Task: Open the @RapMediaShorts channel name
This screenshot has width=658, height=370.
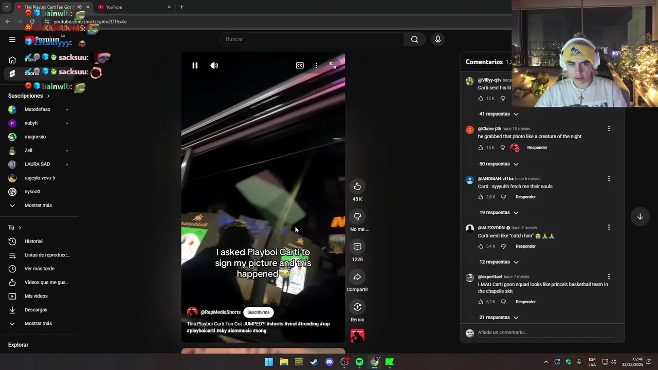Action: click(x=221, y=312)
